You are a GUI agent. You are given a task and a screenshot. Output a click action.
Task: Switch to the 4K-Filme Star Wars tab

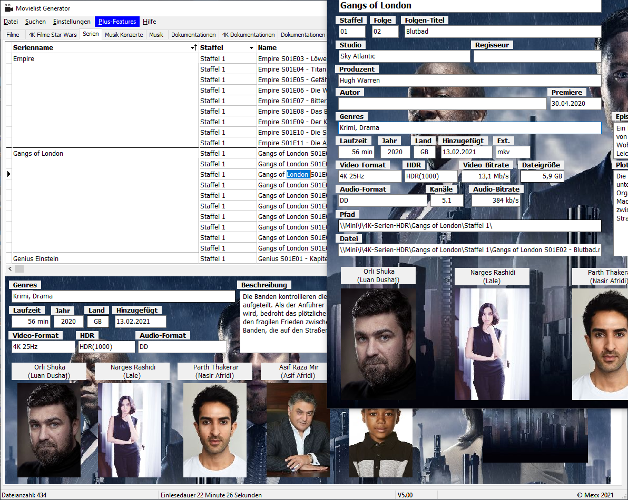coord(53,35)
